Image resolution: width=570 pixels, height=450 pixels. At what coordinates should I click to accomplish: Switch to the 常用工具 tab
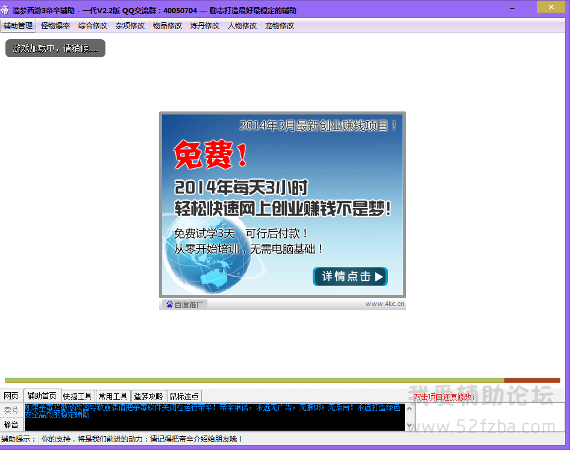point(113,396)
